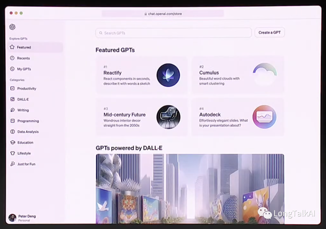Click the red close window button

click(x=11, y=13)
